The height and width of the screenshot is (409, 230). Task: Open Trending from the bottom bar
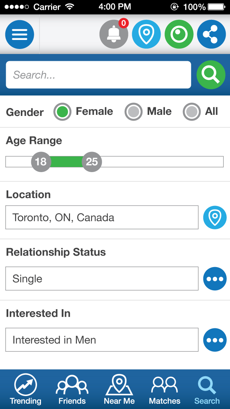[x=26, y=390]
